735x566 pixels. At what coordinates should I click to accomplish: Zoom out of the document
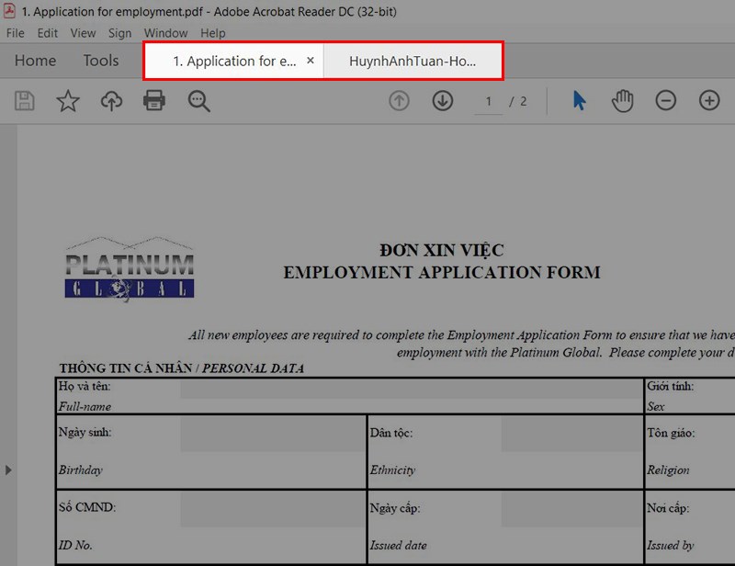click(x=666, y=101)
